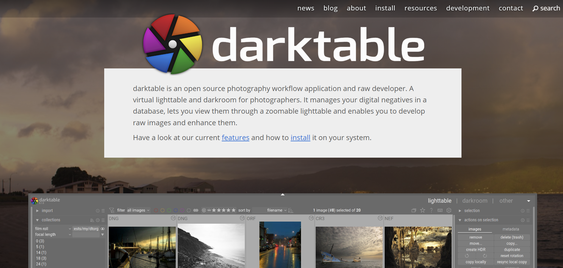Viewport: 563px width, 268px height.
Task: Select the blue color label circle
Action: pyautogui.click(x=176, y=210)
